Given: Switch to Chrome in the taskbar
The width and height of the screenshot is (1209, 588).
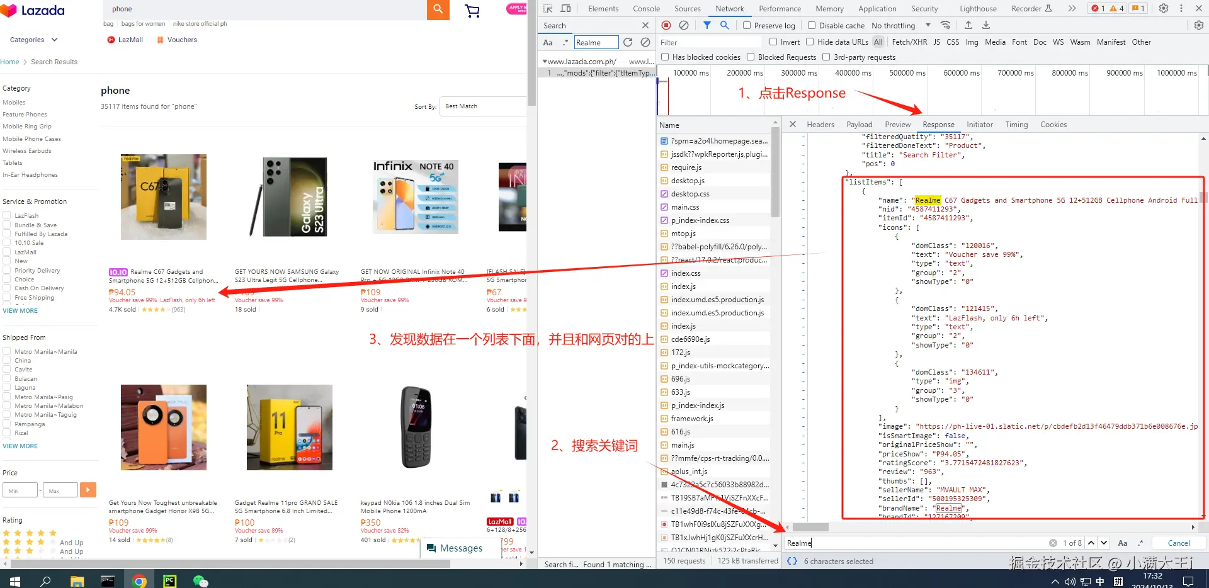Looking at the screenshot, I should (139, 581).
